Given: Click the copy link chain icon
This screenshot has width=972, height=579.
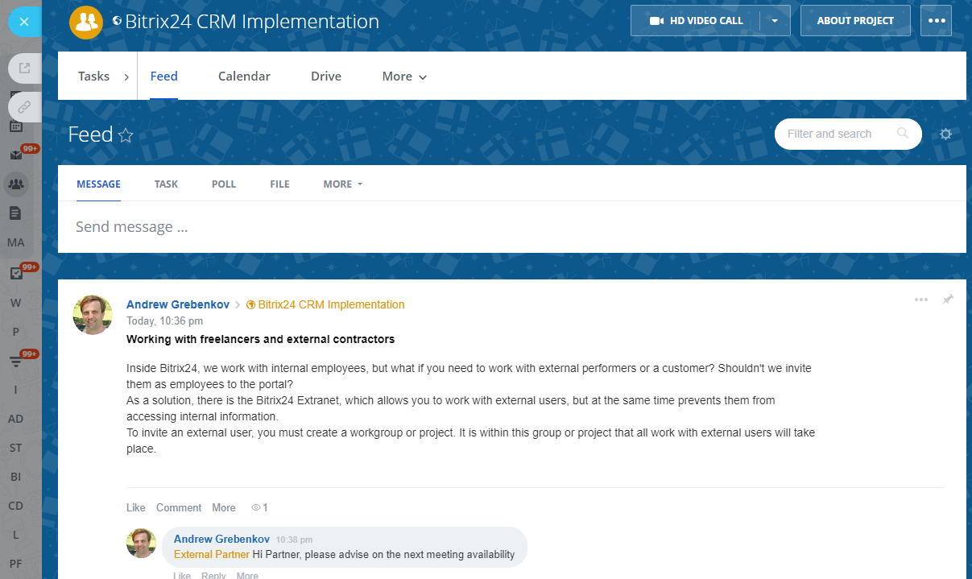Looking at the screenshot, I should pyautogui.click(x=25, y=106).
